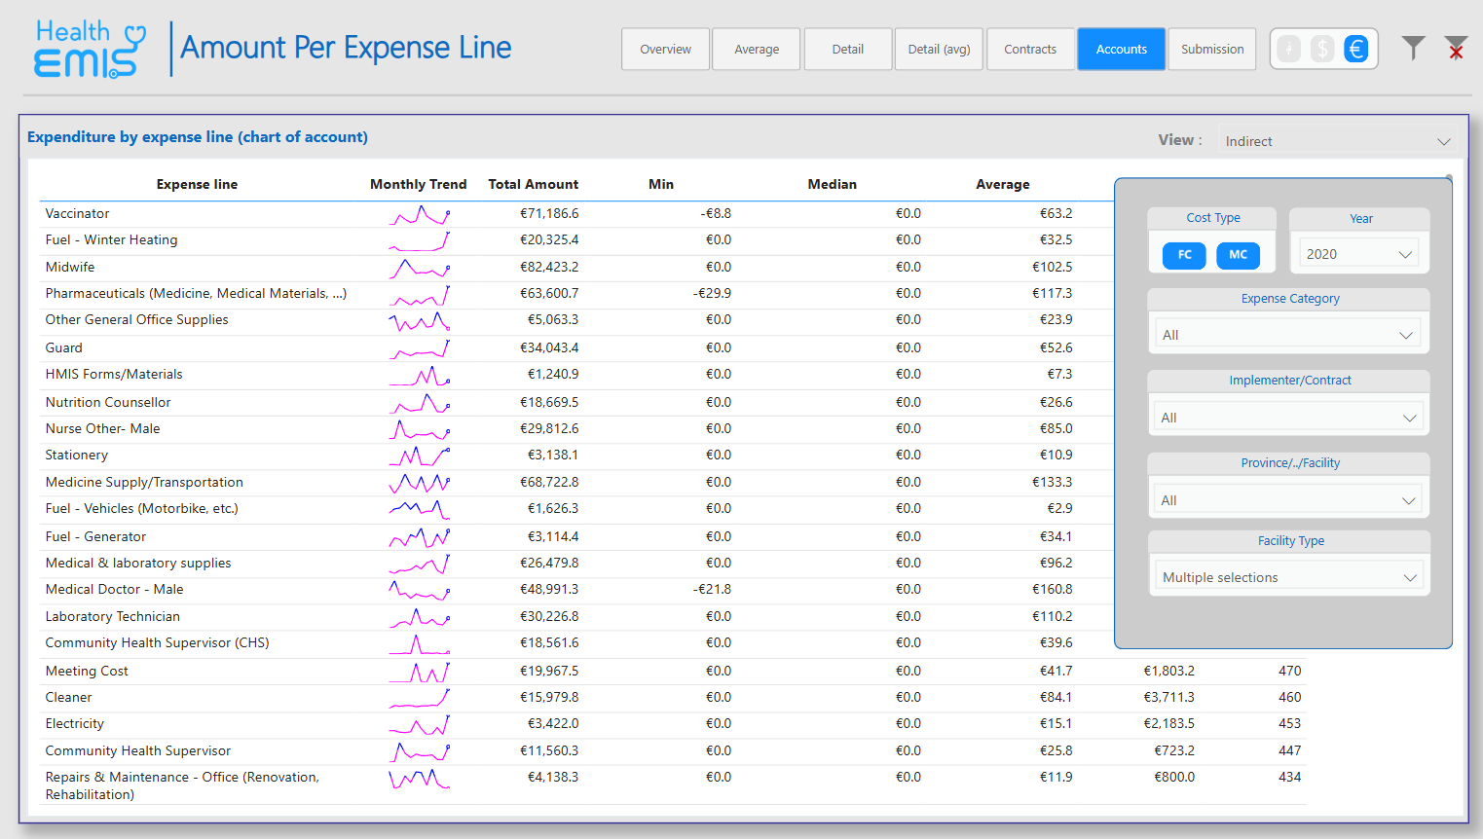Viewport: 1483px width, 839px height.
Task: Select the Afghani currency icon
Action: (1288, 48)
